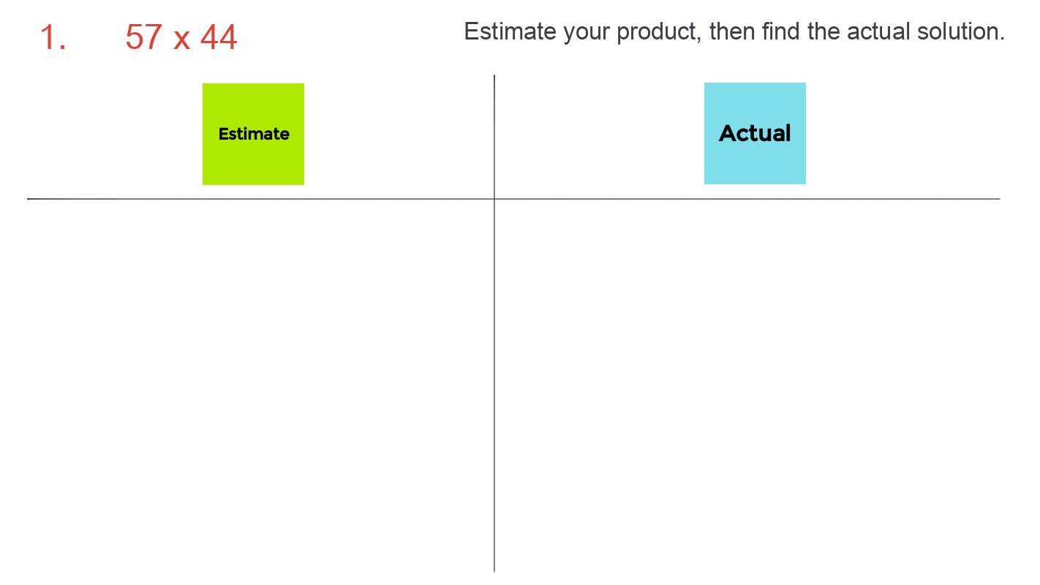Select the vertical divider line between columns
The width and height of the screenshot is (1040, 585).
494,322
